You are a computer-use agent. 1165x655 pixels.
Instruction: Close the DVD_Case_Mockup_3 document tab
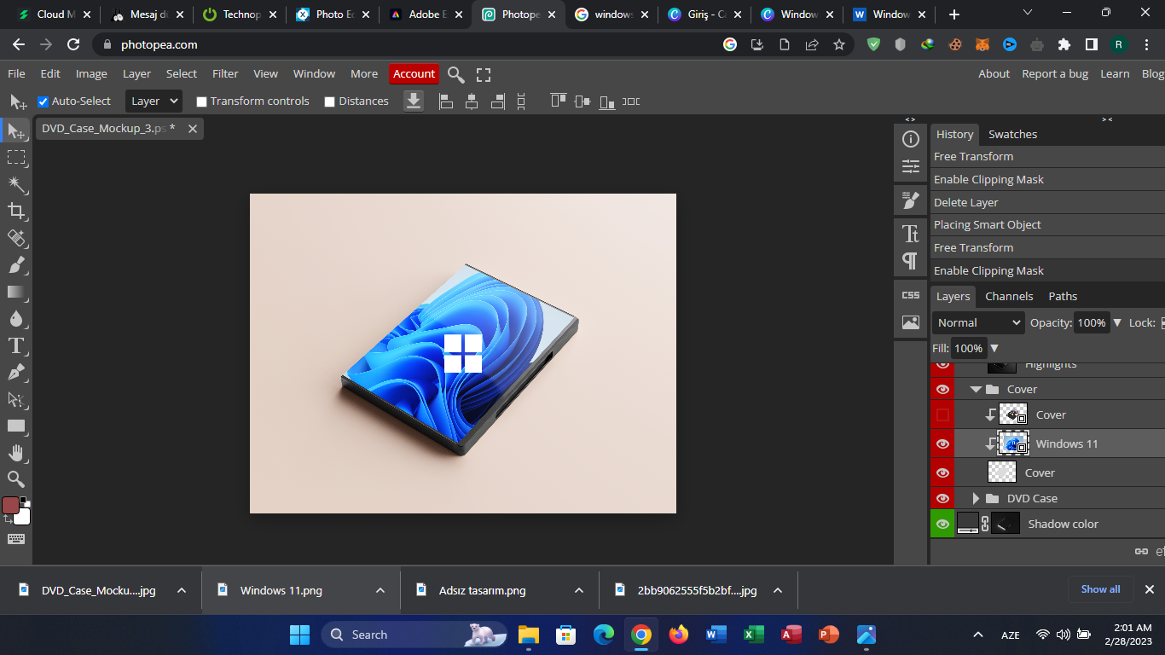pyautogui.click(x=193, y=129)
